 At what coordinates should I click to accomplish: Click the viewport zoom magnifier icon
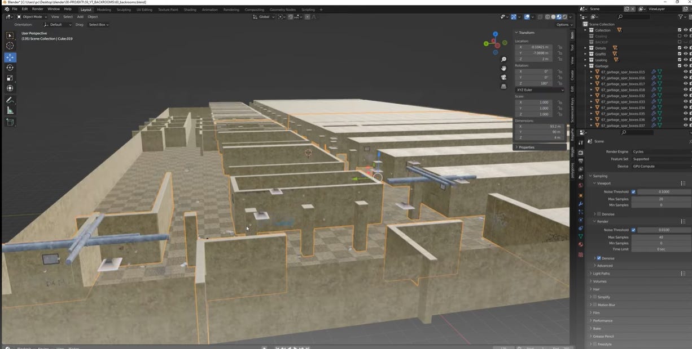click(503, 59)
